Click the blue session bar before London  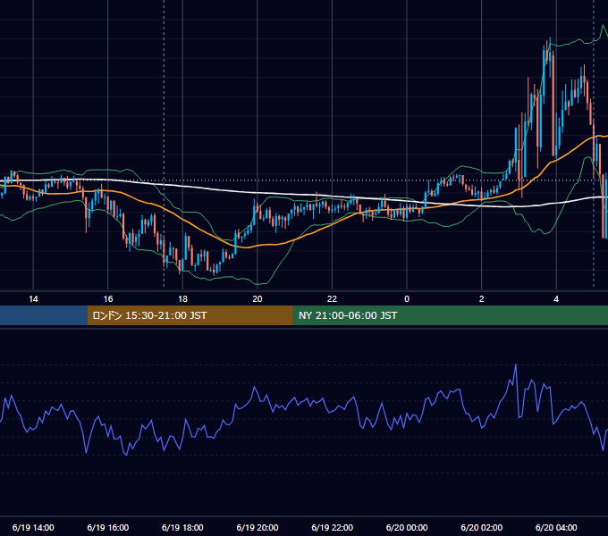pos(44,315)
